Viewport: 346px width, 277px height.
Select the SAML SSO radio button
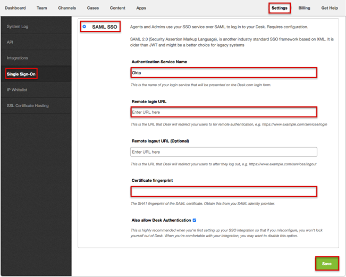(x=85, y=27)
